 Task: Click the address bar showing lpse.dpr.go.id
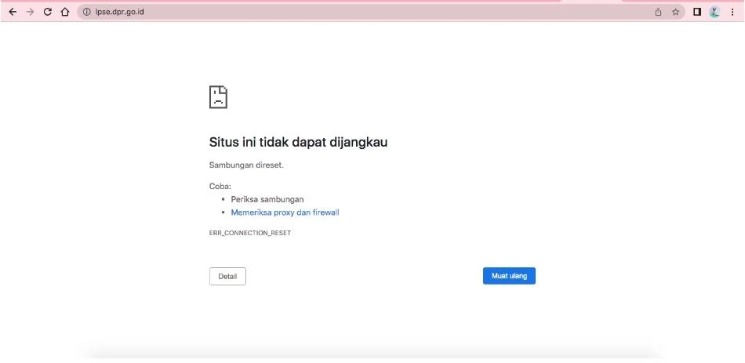point(380,12)
